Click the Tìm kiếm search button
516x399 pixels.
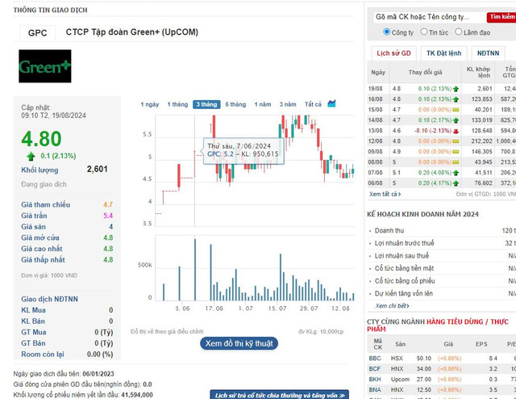(501, 17)
